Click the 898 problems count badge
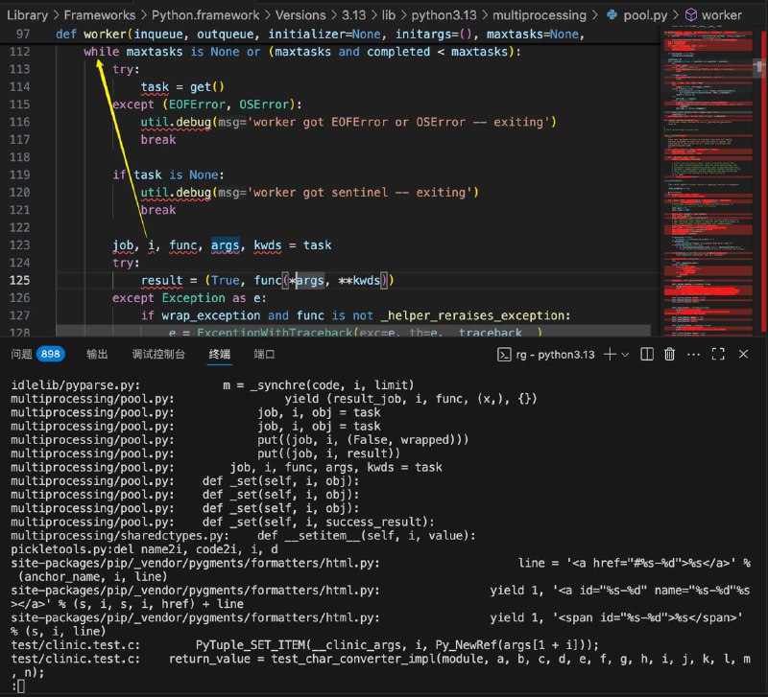The height and width of the screenshot is (697, 768). (50, 354)
